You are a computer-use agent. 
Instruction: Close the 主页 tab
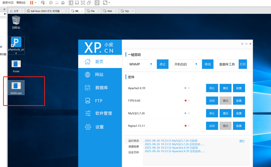pos(22,11)
